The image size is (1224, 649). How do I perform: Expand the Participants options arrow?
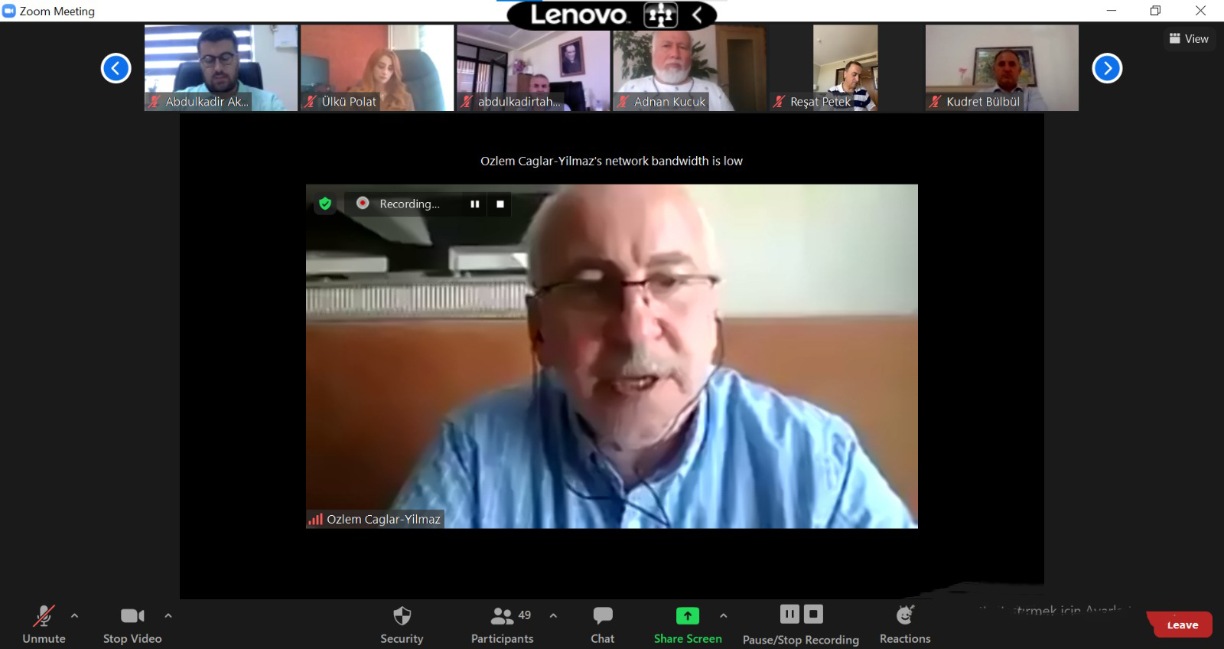coord(553,615)
